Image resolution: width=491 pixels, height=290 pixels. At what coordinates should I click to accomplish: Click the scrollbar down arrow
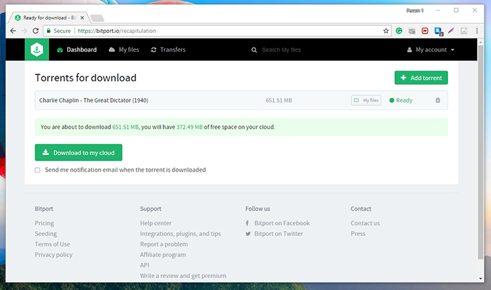click(x=480, y=278)
